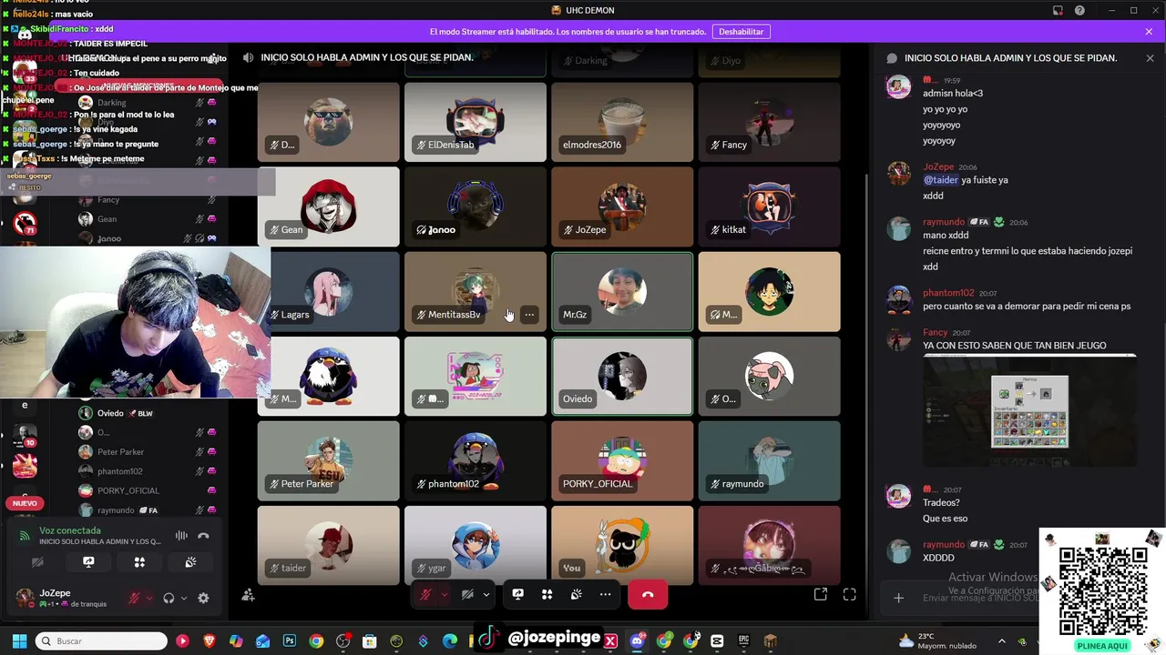Click the plus attachment icon in chat
The height and width of the screenshot is (655, 1166).
click(x=898, y=598)
